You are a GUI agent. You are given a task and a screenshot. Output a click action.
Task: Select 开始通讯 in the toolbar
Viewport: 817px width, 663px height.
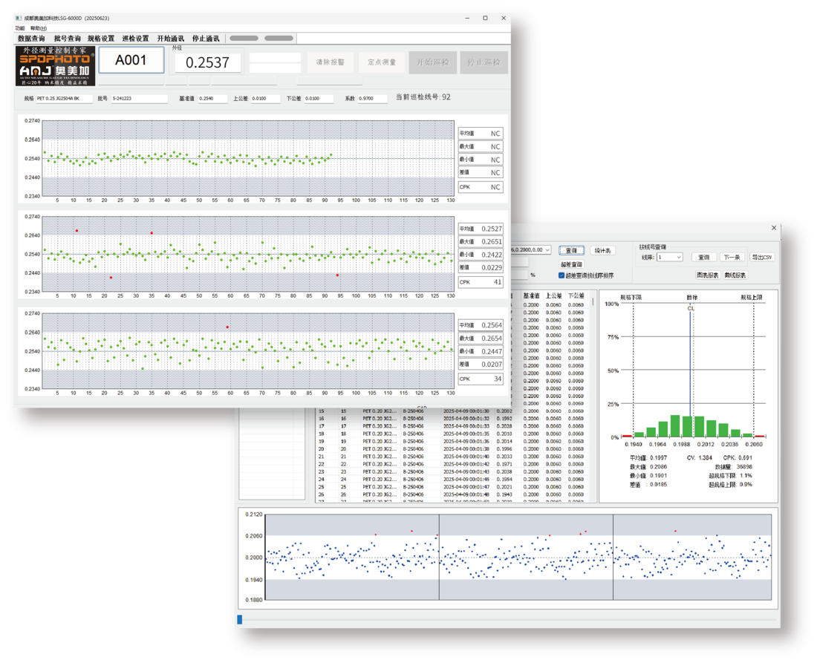(170, 39)
